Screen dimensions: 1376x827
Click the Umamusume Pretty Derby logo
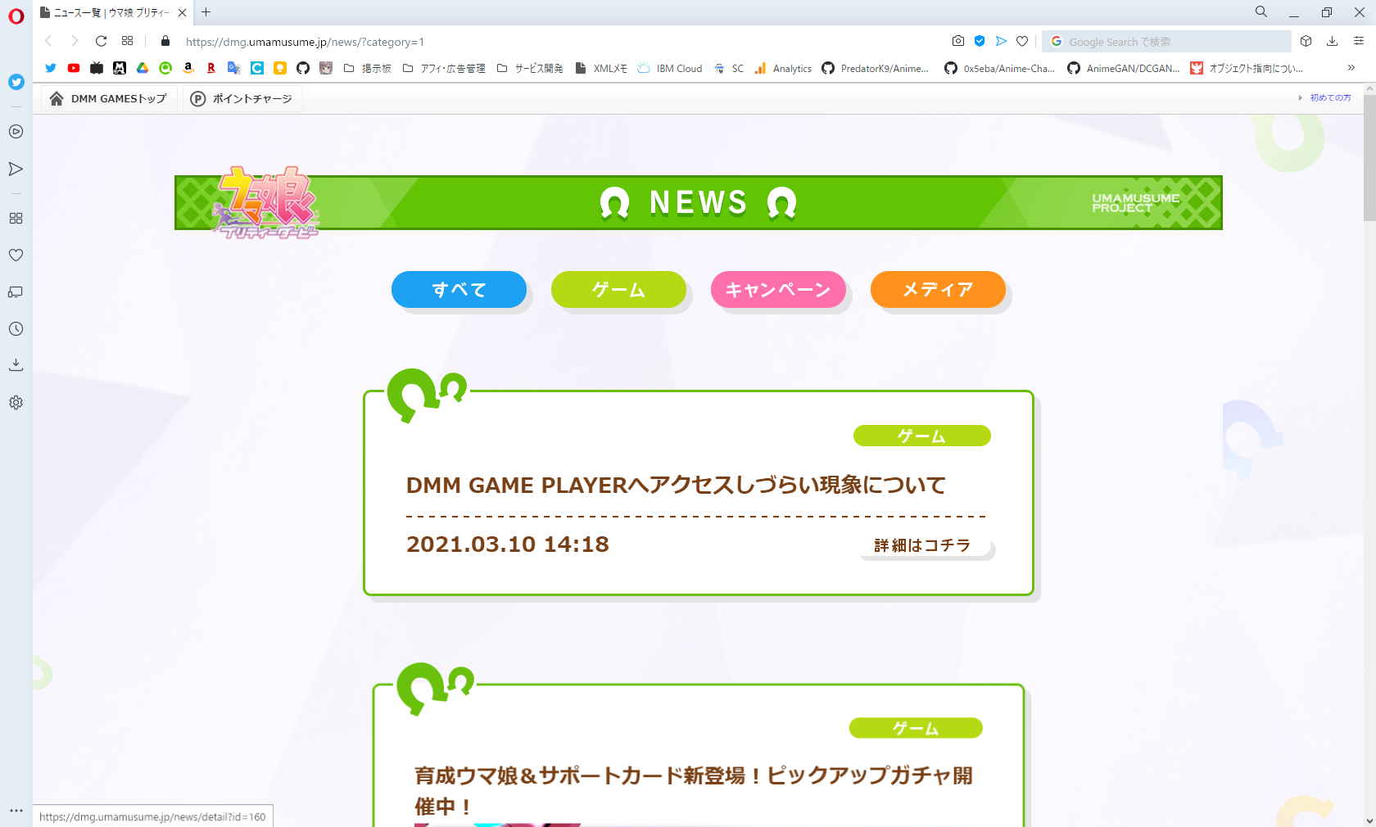[265, 202]
